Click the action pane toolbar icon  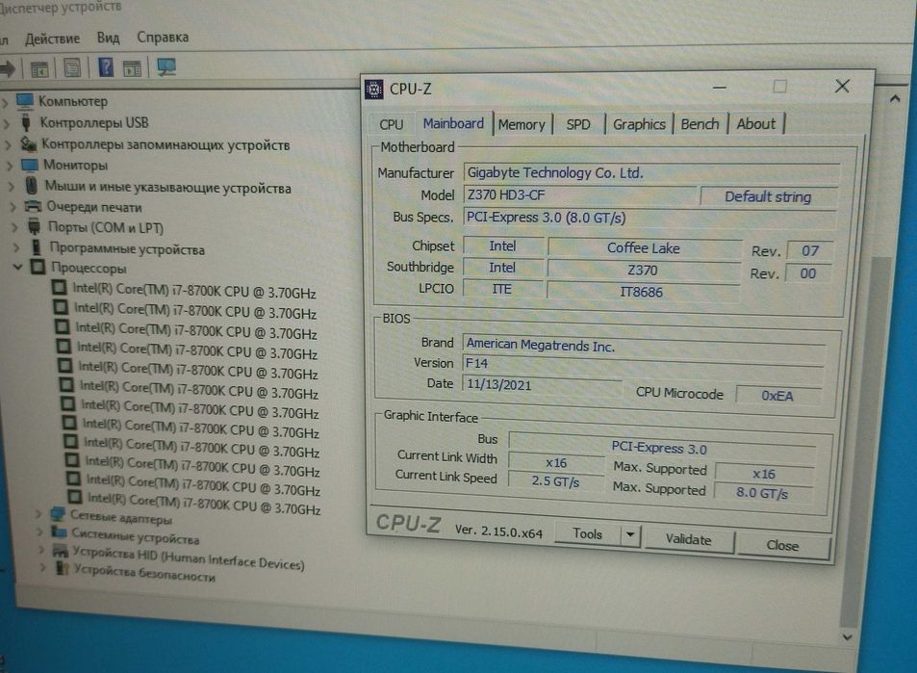pyautogui.click(x=132, y=68)
